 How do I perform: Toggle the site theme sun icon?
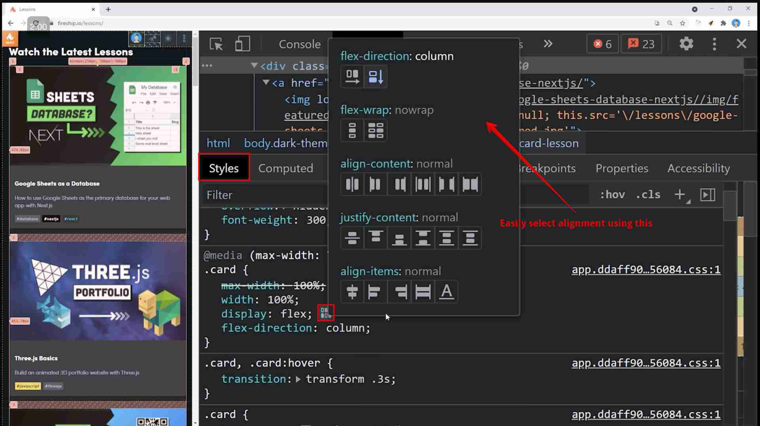click(x=168, y=39)
